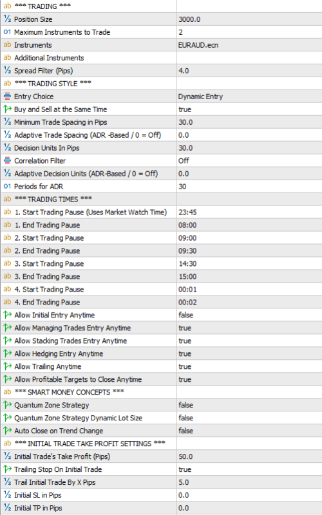
Task: Click the fraction icon beside Initial SL in Pips
Action: tap(7, 495)
